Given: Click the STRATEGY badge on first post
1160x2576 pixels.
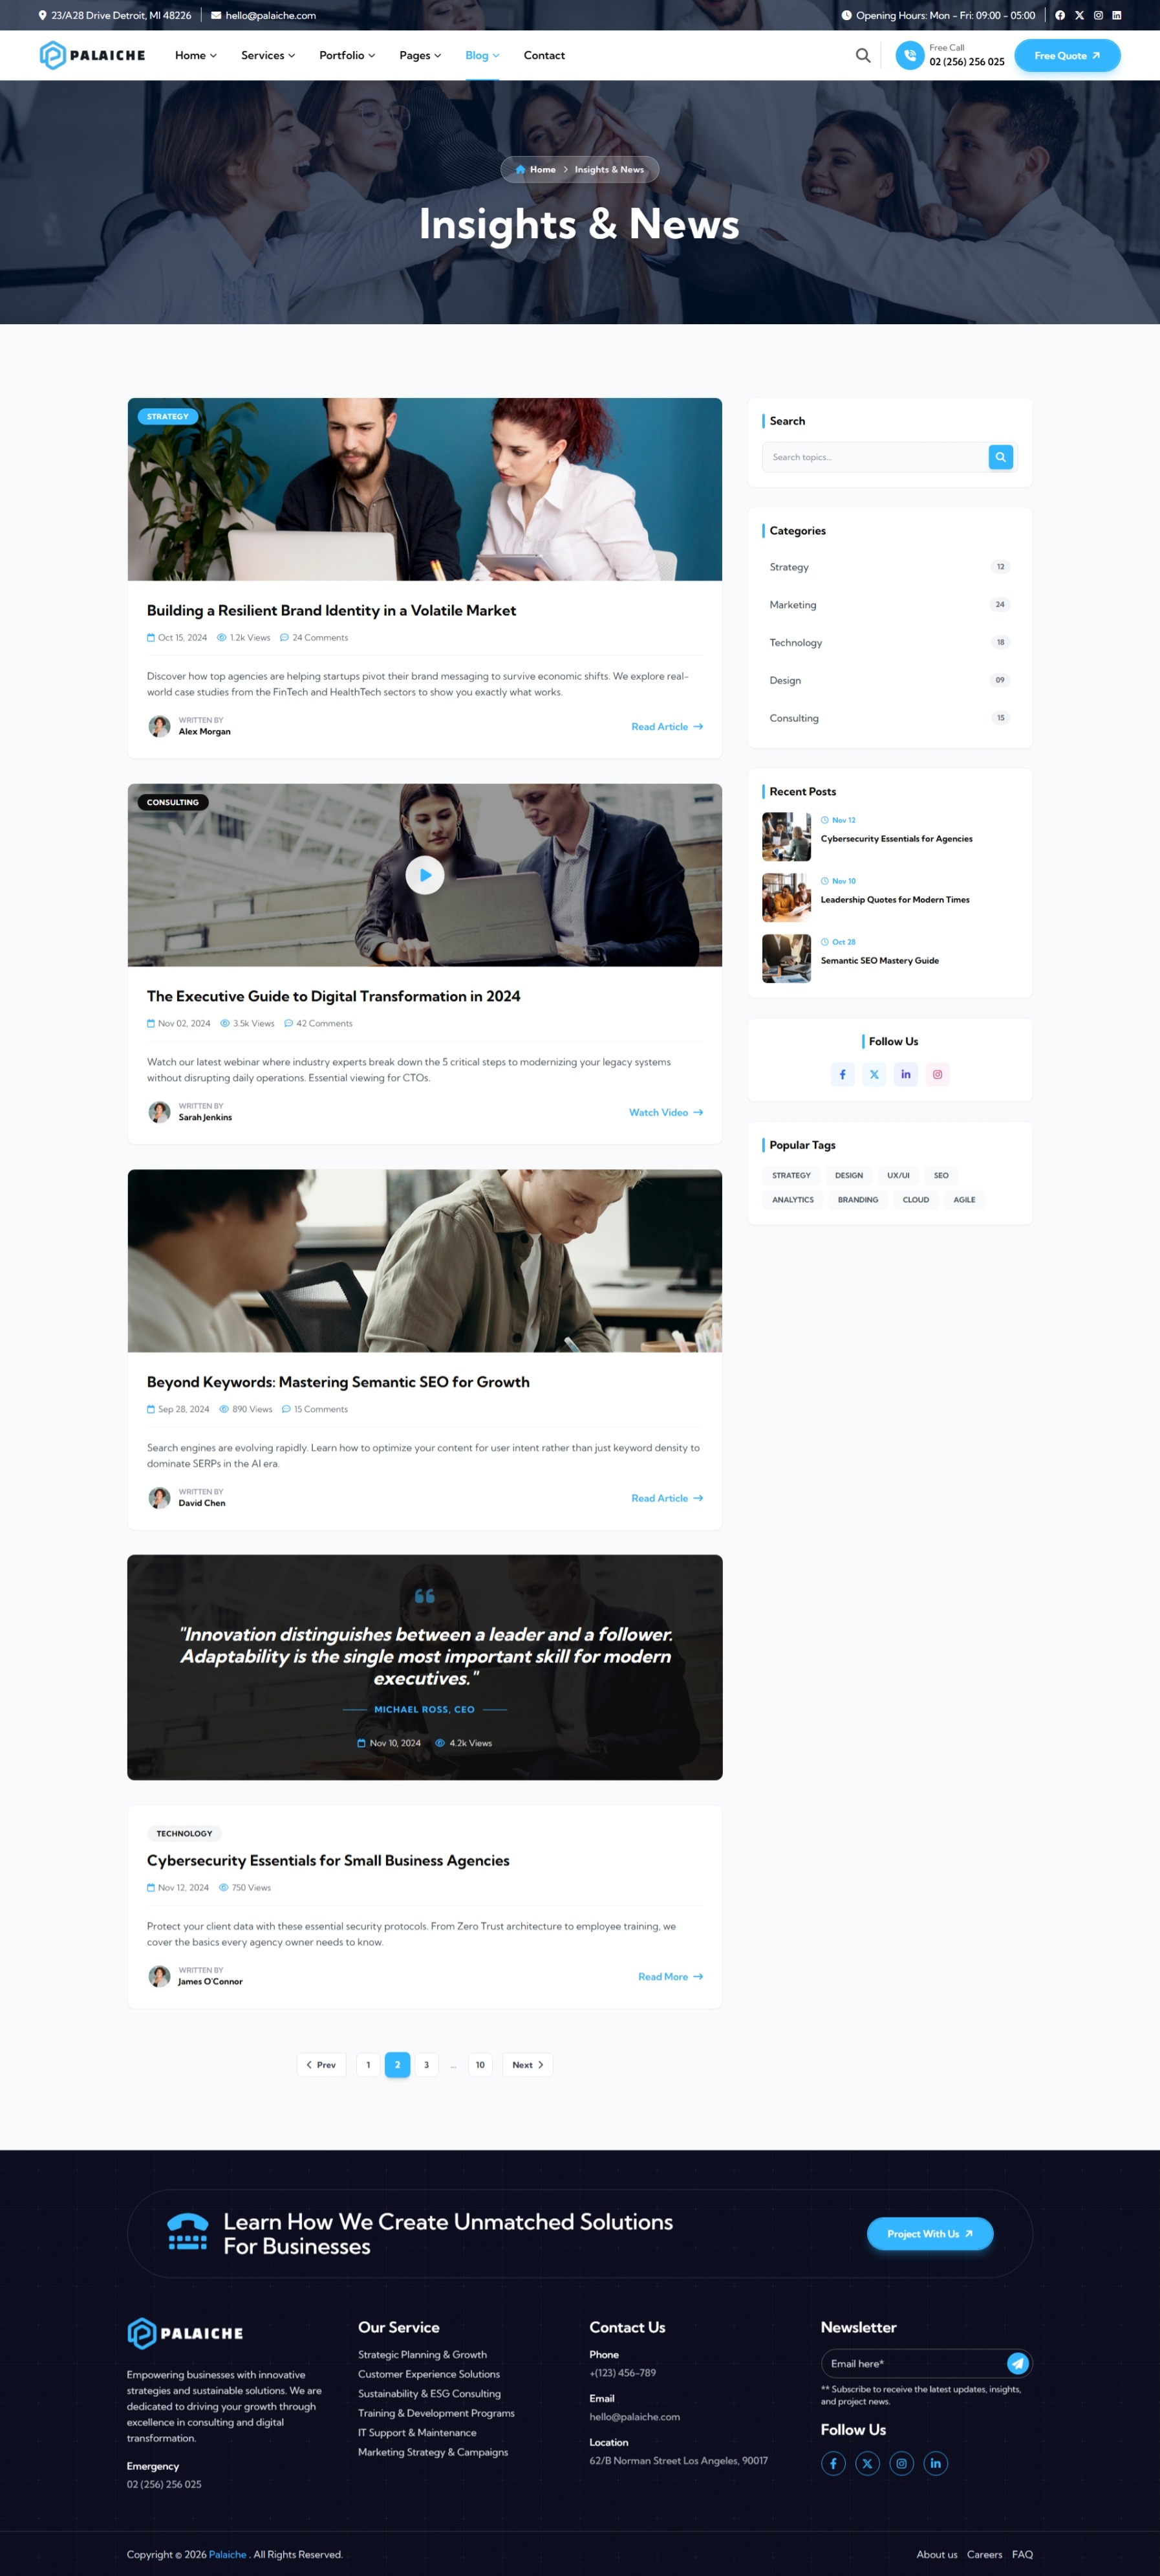Looking at the screenshot, I should 168,416.
